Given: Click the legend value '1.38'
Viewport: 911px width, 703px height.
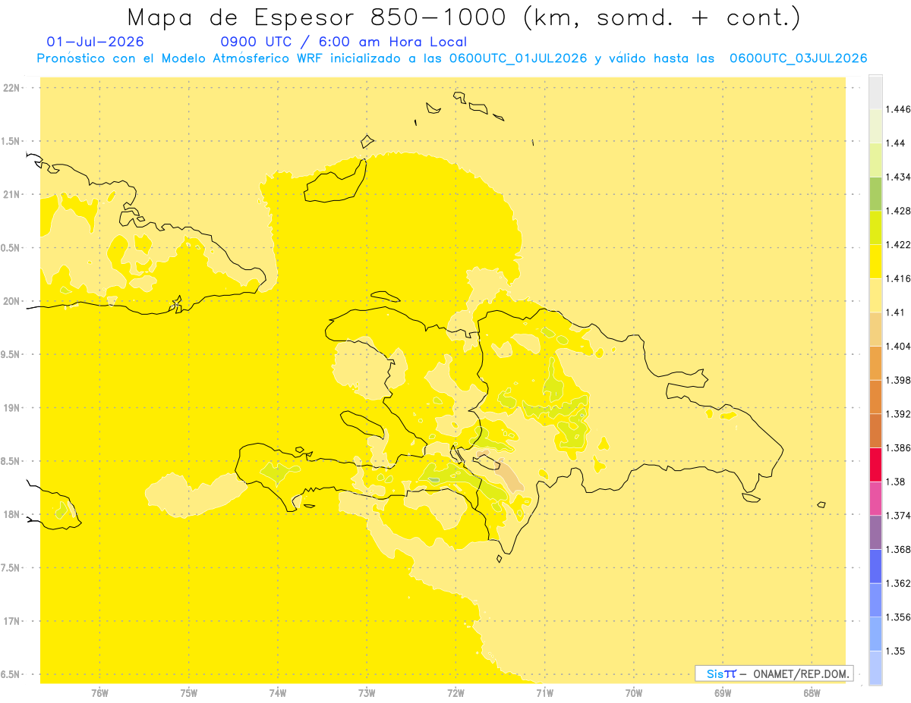Looking at the screenshot, I should (896, 482).
